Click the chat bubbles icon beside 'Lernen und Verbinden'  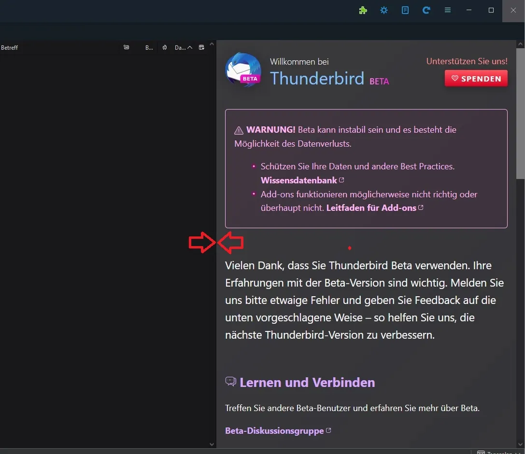(231, 382)
